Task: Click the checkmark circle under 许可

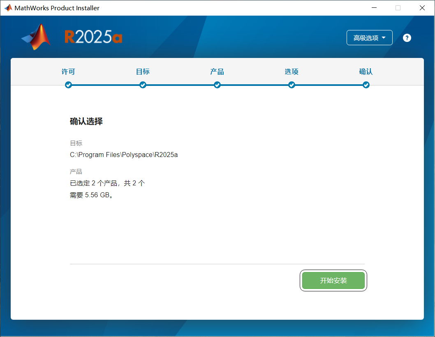Action: point(68,85)
